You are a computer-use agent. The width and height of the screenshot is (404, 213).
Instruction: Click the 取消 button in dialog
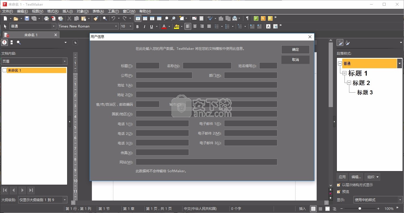point(295,60)
